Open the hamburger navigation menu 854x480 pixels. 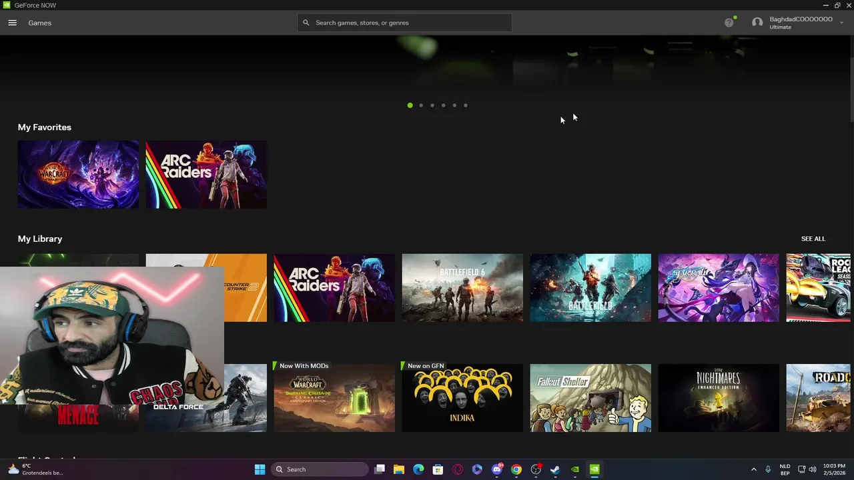pos(12,23)
